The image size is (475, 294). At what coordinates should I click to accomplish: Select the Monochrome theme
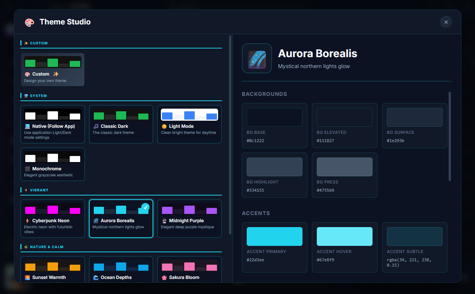click(x=53, y=164)
